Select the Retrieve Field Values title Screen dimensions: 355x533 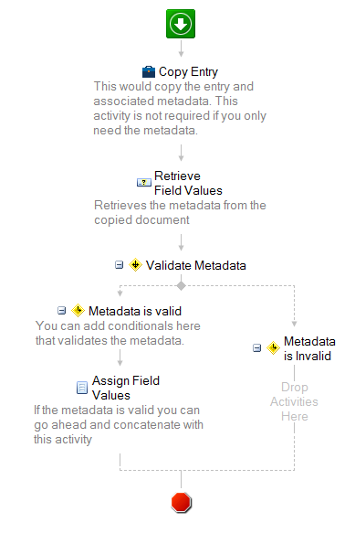(x=188, y=183)
